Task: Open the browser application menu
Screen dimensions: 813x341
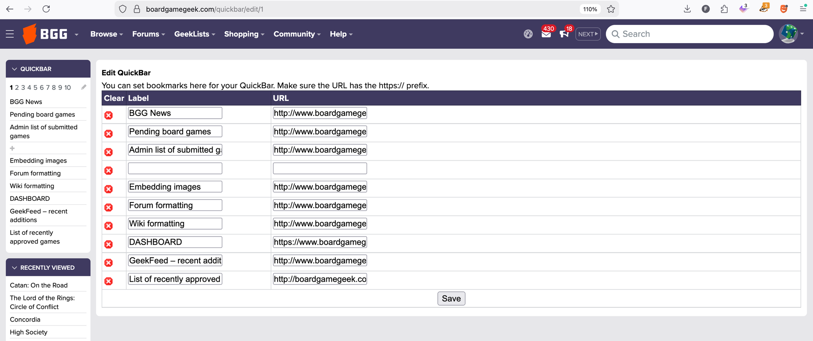Action: (x=803, y=9)
